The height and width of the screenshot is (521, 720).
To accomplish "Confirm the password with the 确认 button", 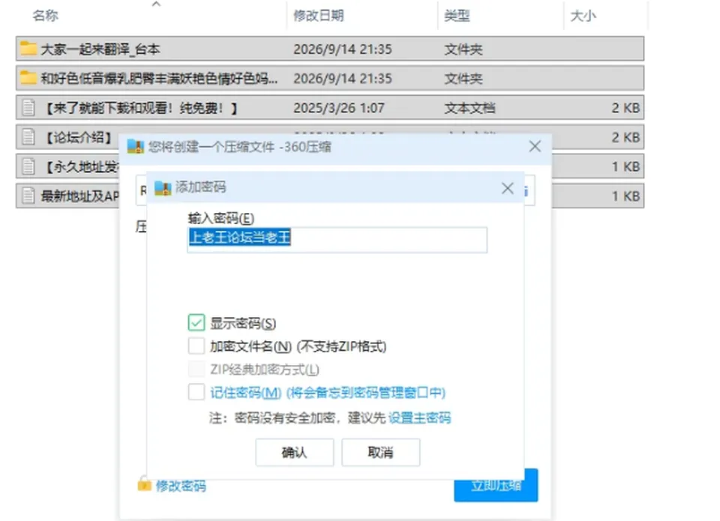I will click(x=294, y=453).
